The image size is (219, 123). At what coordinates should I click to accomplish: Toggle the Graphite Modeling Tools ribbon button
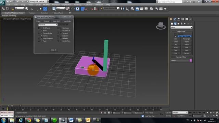[x=138, y=9]
